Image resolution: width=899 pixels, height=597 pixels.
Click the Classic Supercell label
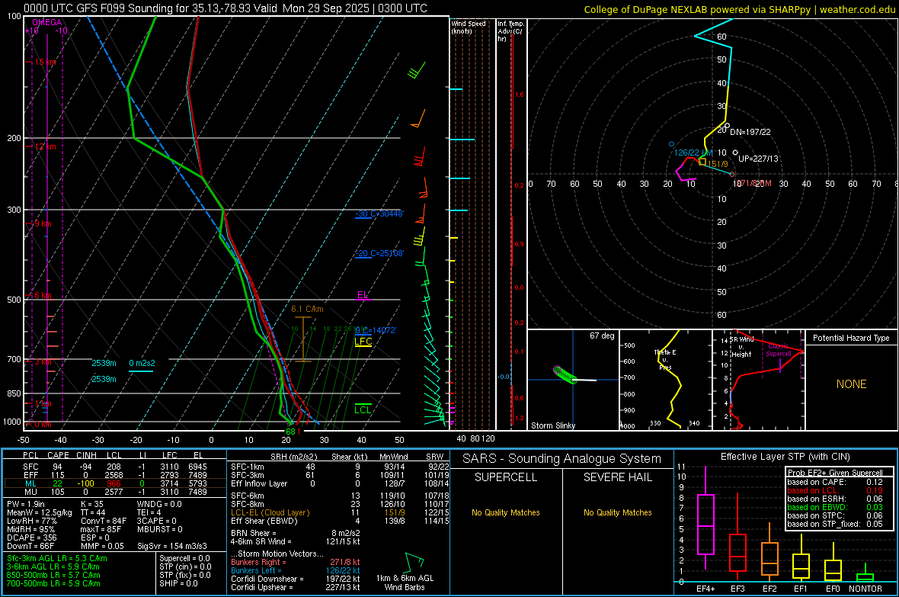click(x=779, y=350)
